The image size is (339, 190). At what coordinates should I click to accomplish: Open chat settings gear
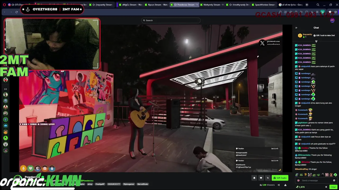tap(326, 187)
